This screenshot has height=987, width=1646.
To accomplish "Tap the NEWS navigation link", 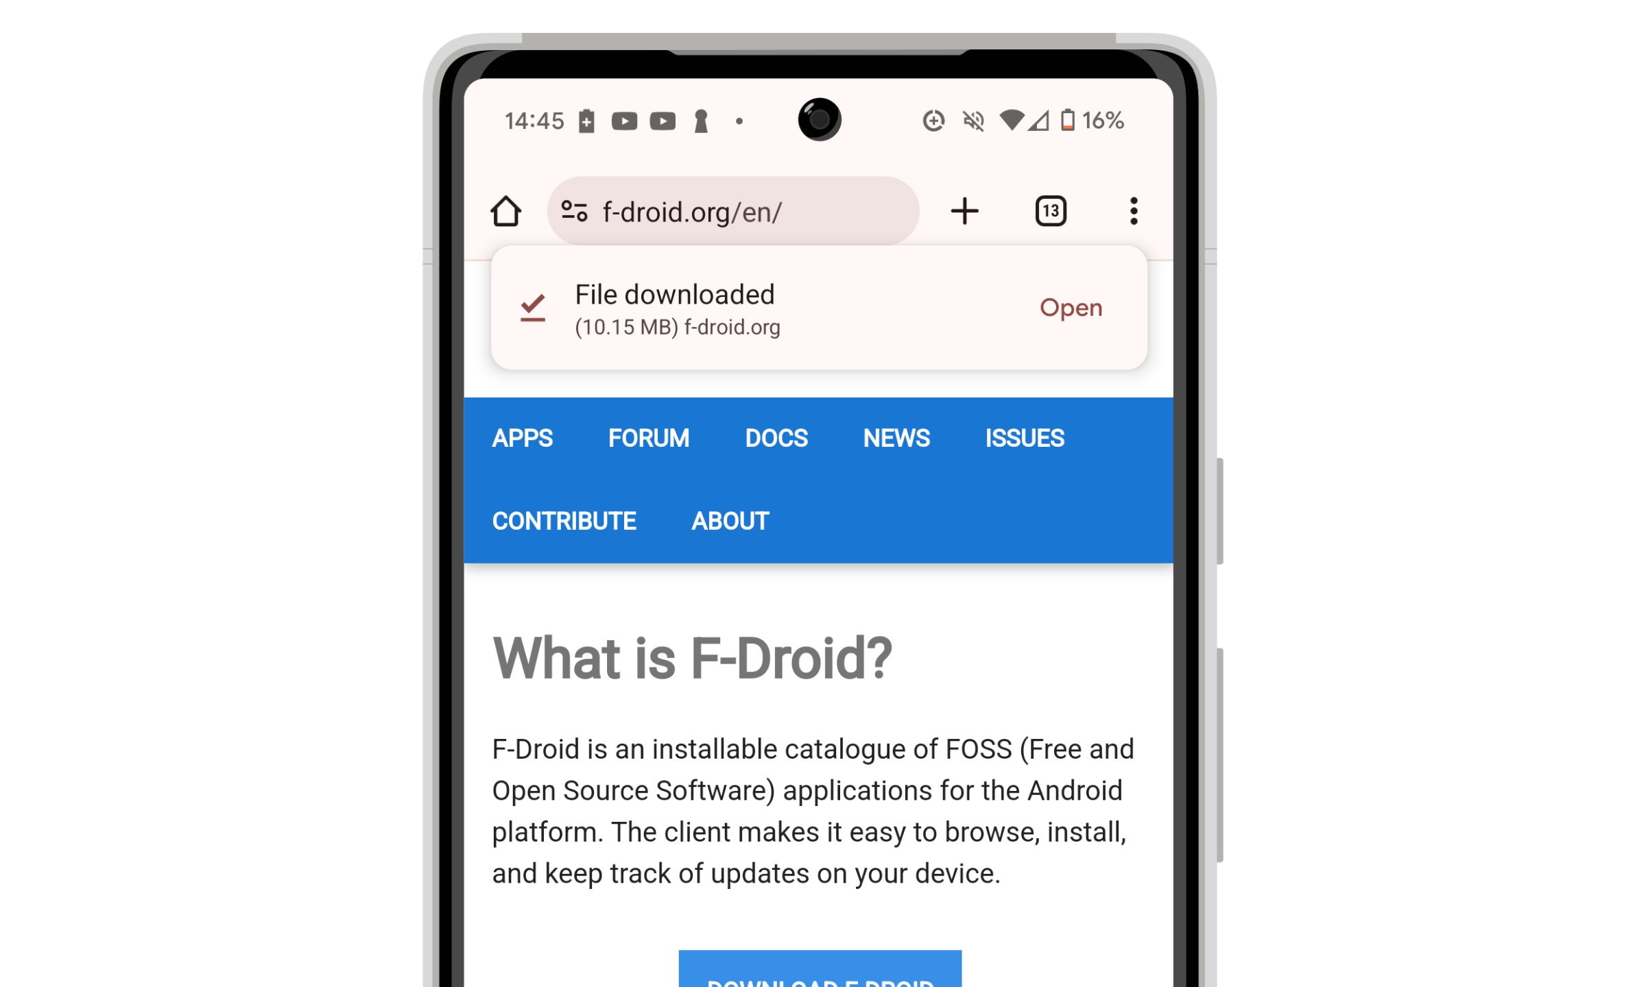I will click(x=897, y=438).
